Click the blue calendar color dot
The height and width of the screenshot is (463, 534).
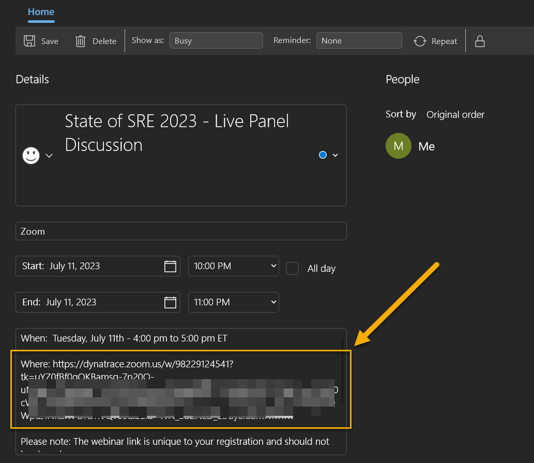click(322, 155)
